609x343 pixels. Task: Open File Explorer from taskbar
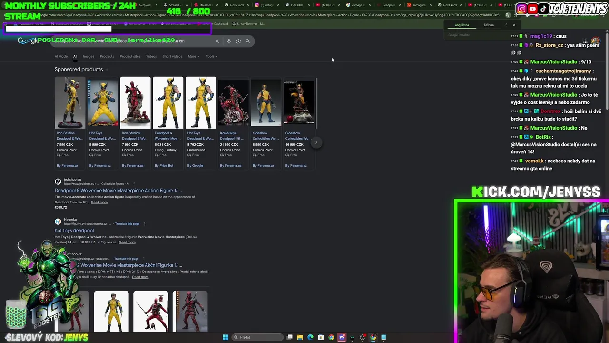click(300, 337)
